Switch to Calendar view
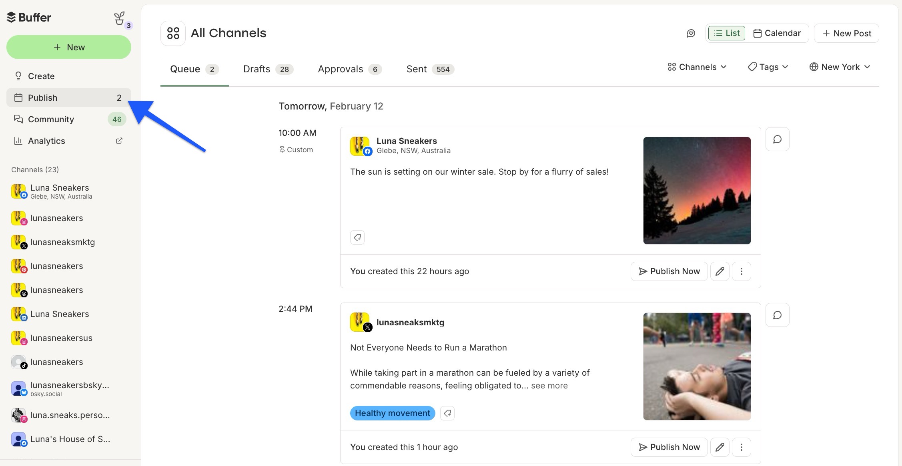The width and height of the screenshot is (902, 466). 777,33
